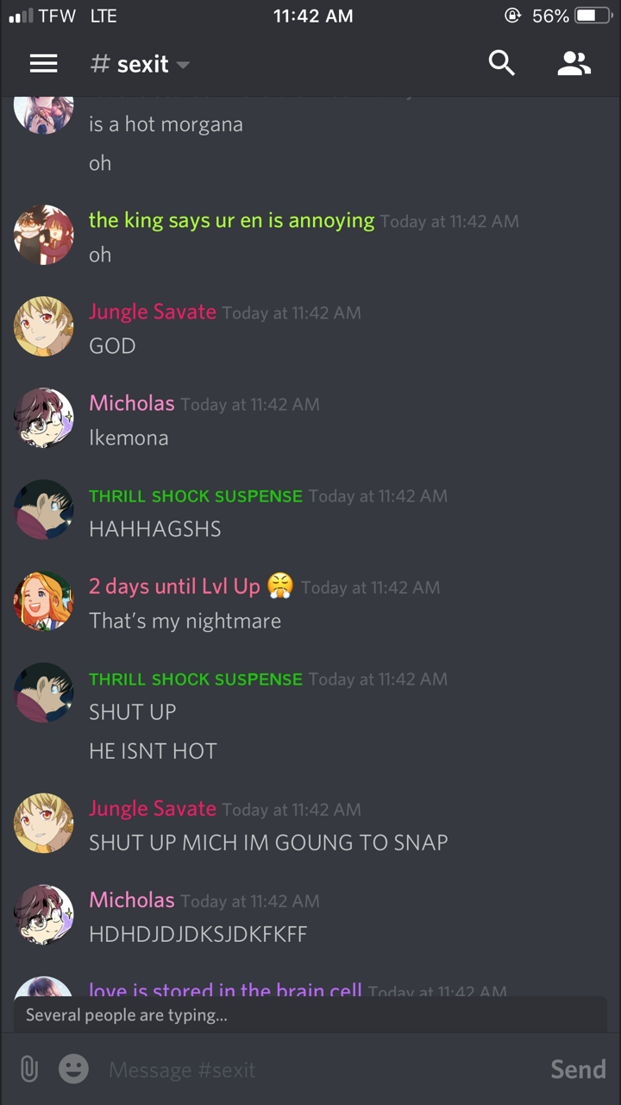Tap the # sexit channel title

(129, 64)
